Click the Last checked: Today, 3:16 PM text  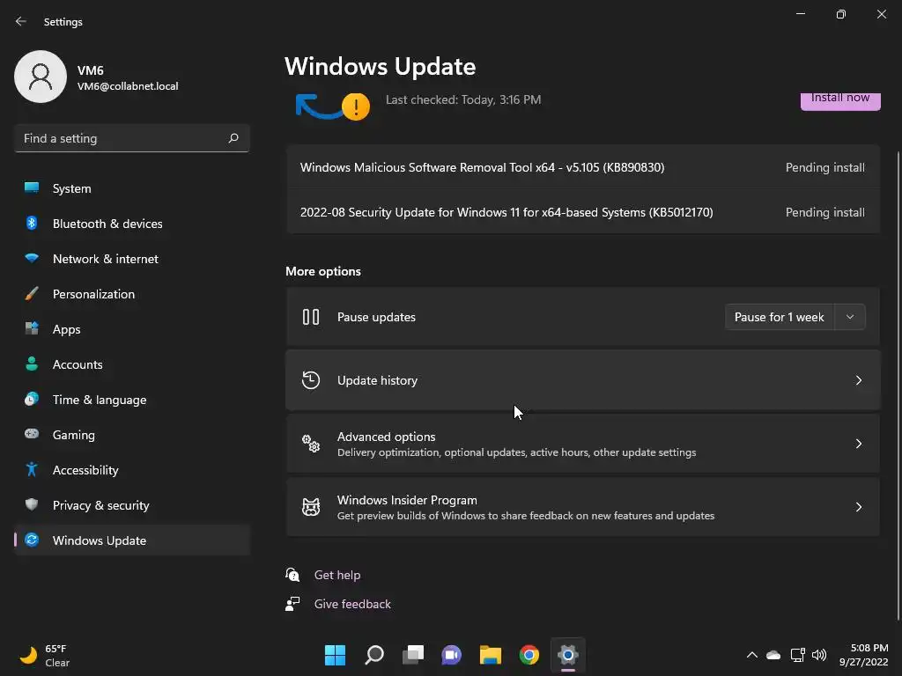pos(463,99)
